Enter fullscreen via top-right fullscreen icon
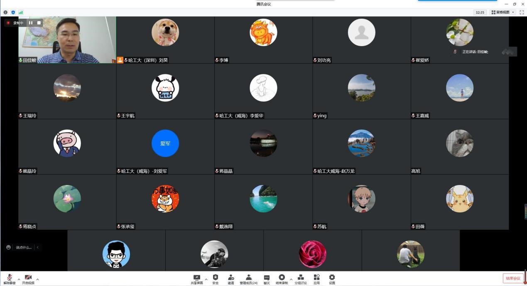This screenshot has width=527, height=286. tap(522, 12)
